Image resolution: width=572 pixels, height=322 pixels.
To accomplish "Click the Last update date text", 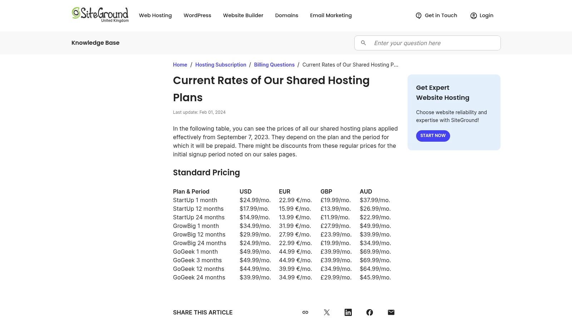I will point(199,112).
